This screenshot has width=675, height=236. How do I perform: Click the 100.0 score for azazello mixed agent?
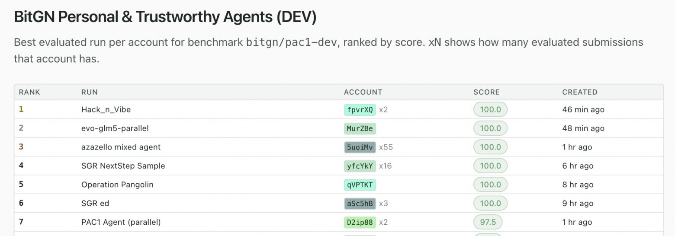(x=490, y=147)
